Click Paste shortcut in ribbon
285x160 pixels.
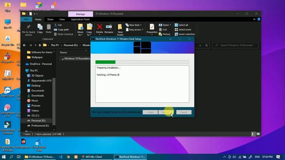[x=64, y=34]
